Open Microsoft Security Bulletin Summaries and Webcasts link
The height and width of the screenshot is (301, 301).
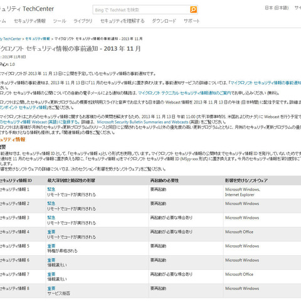142,122
